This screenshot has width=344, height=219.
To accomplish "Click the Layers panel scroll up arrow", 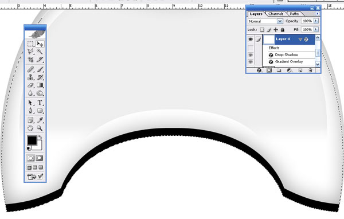I will coord(318,38).
